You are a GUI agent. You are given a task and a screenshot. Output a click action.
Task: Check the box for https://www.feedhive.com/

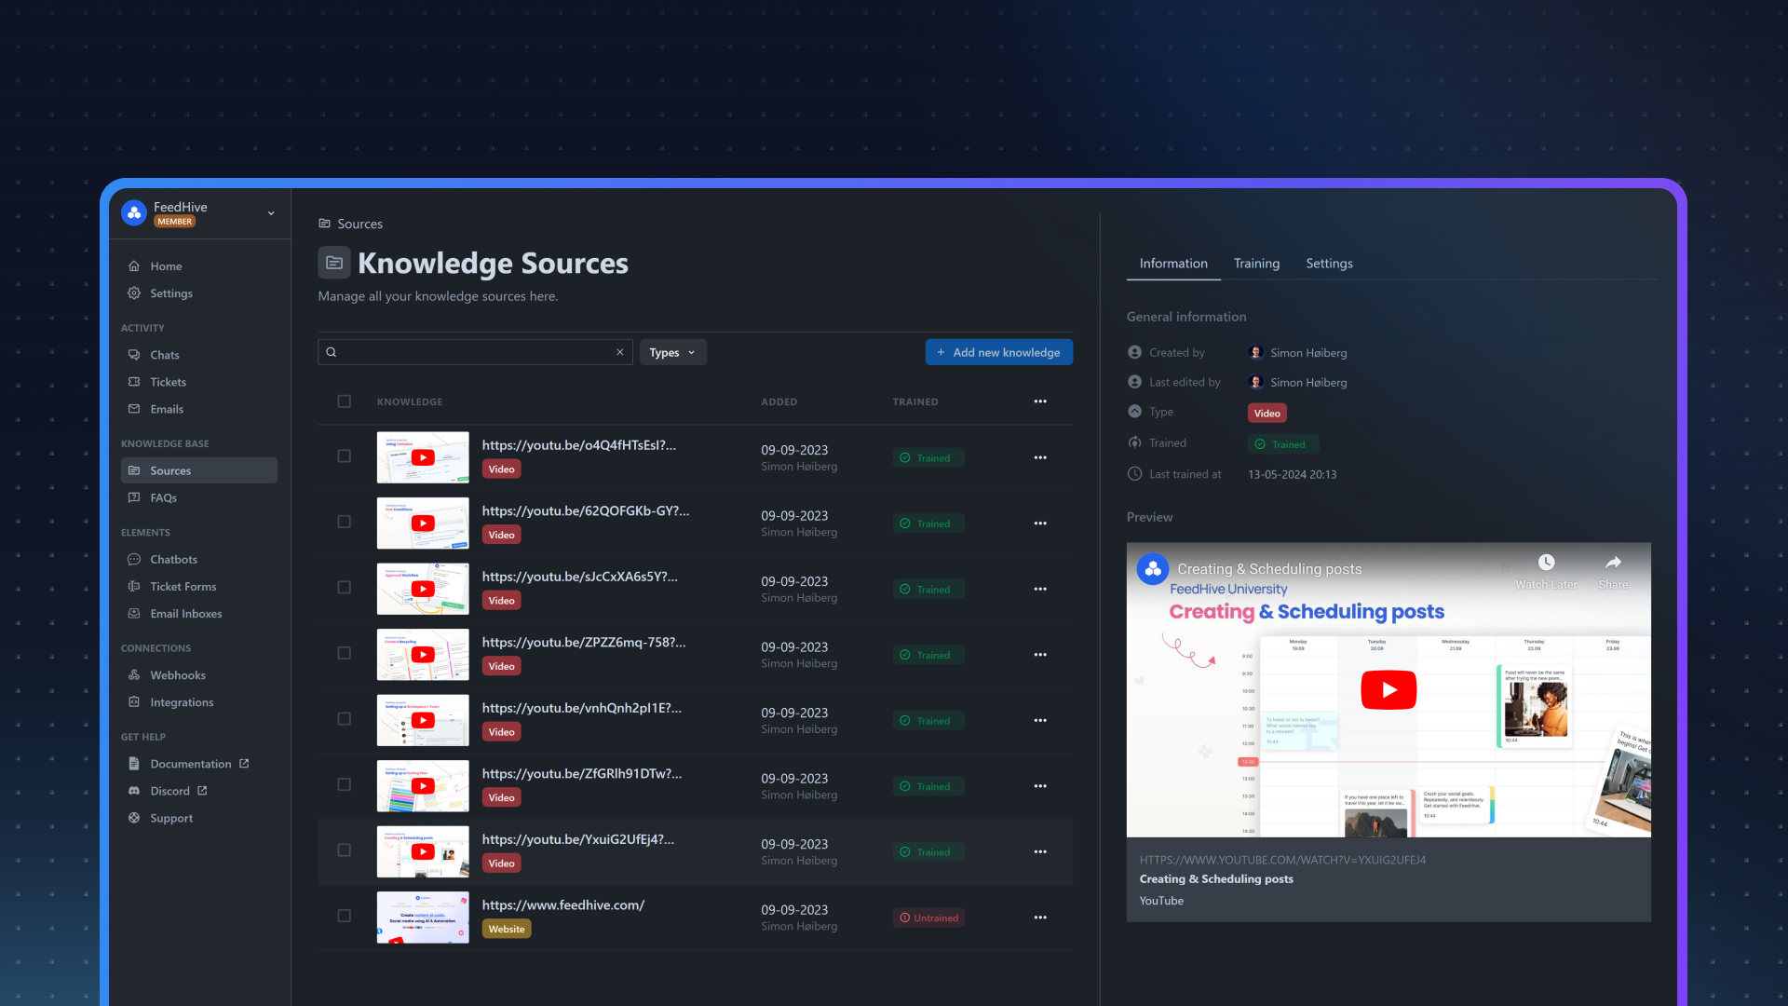click(345, 916)
